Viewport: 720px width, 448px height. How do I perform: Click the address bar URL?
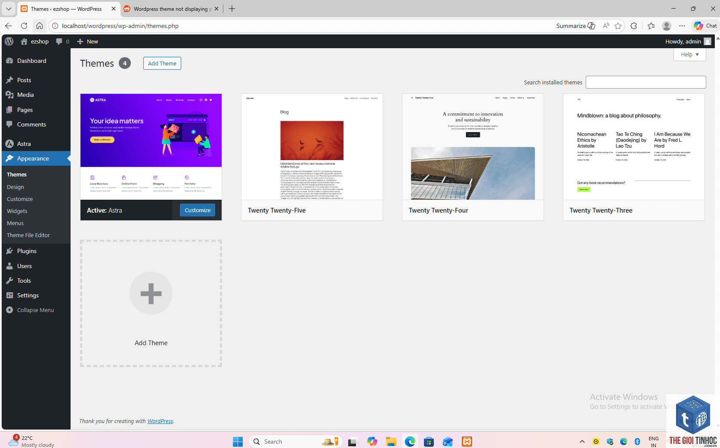tap(120, 26)
